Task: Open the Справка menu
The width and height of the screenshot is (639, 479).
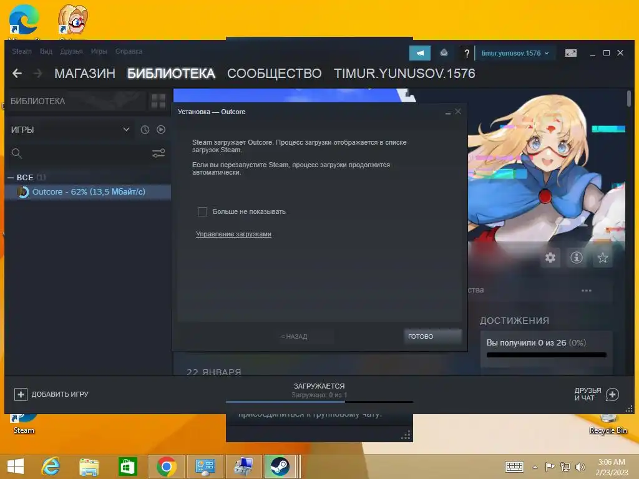Action: pos(129,51)
